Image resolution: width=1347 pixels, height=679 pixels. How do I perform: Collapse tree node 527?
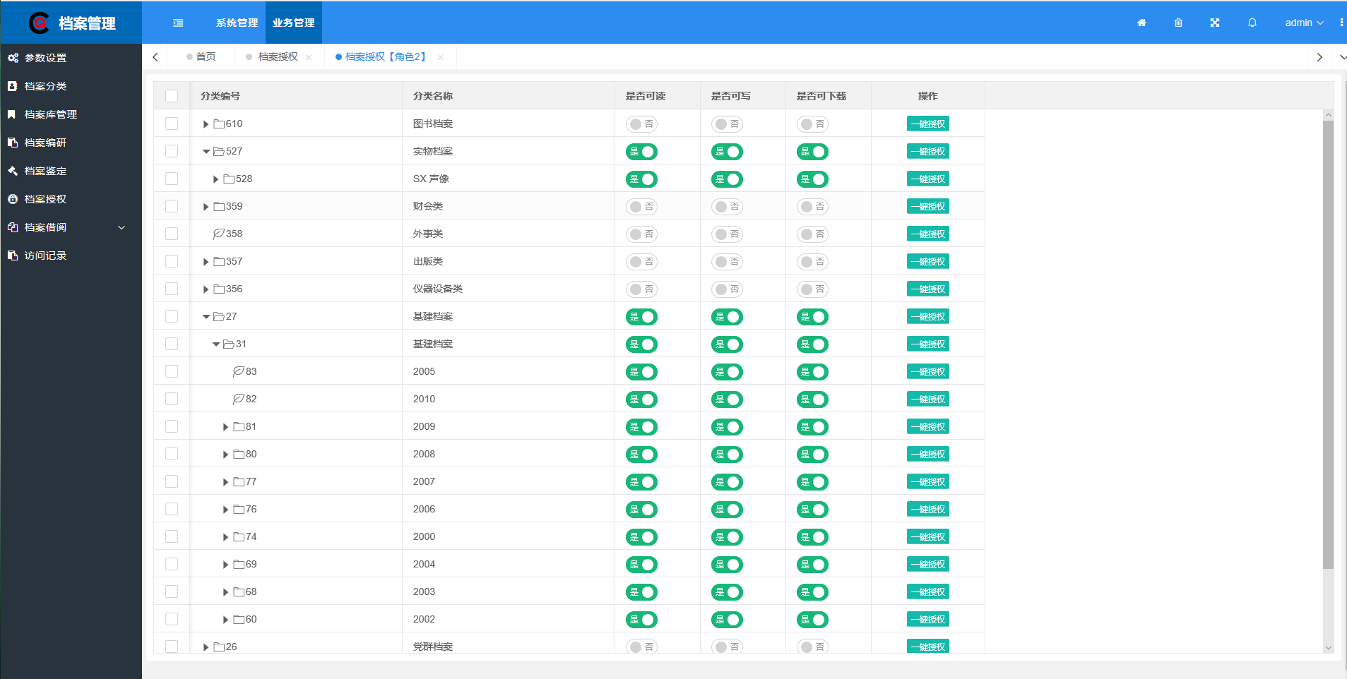point(206,152)
